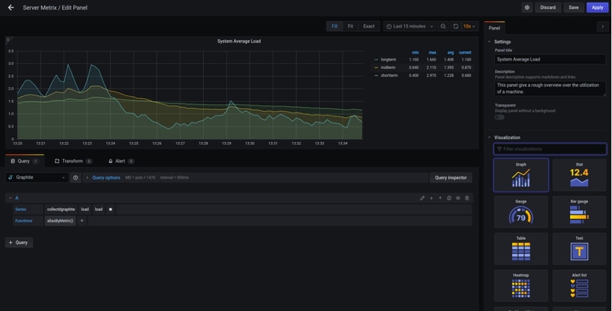The width and height of the screenshot is (612, 311).
Task: Click the System Average Load graph title
Action: (239, 41)
